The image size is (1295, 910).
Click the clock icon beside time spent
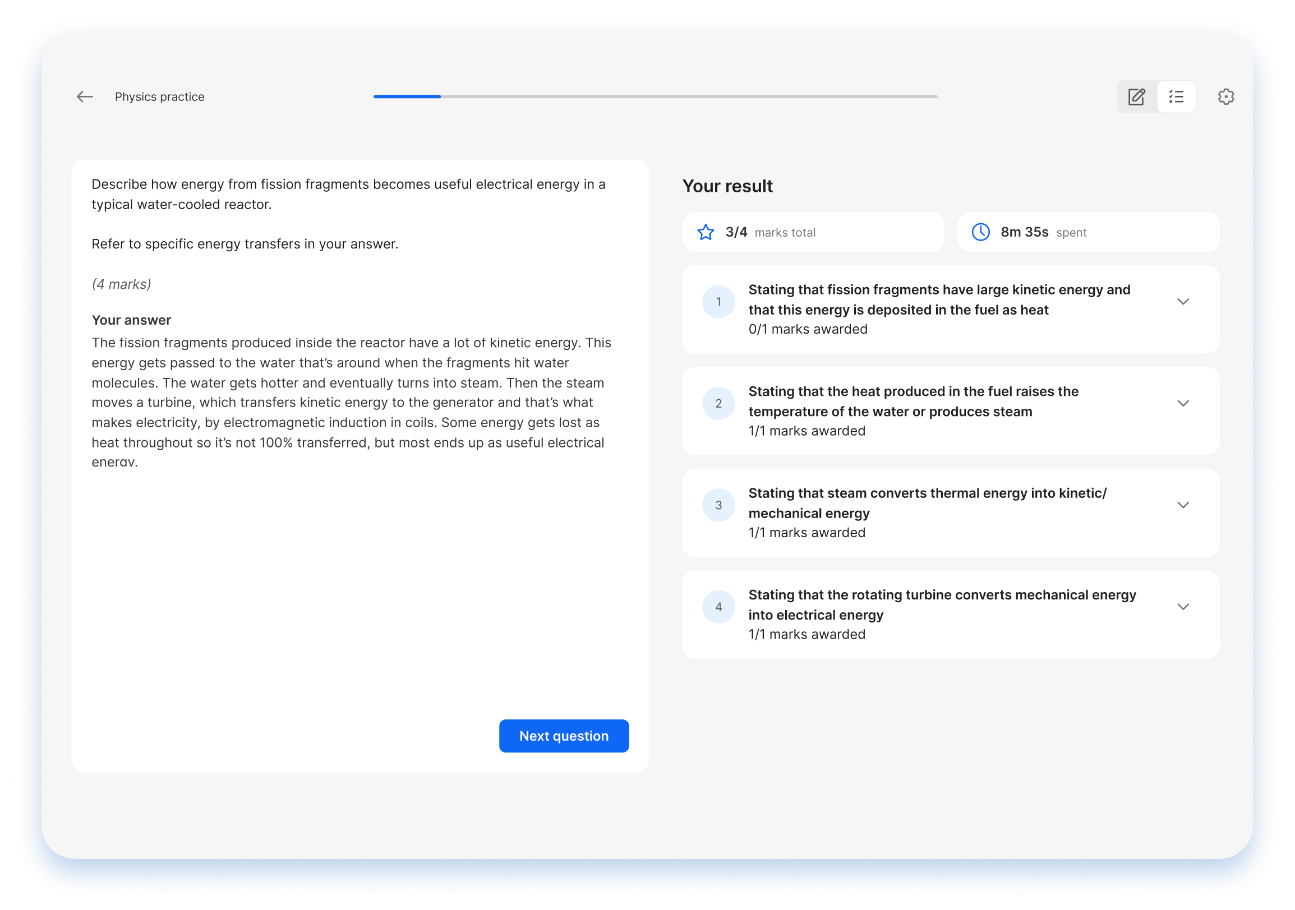click(981, 232)
